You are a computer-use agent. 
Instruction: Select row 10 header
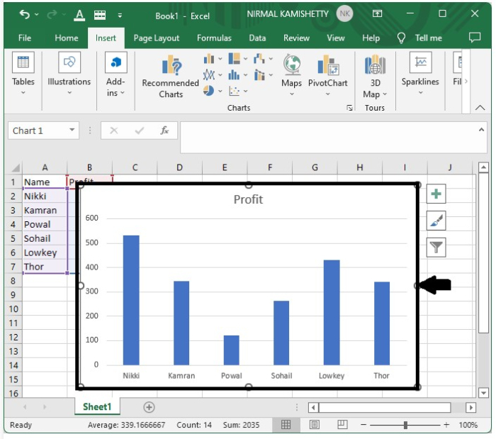(x=13, y=309)
